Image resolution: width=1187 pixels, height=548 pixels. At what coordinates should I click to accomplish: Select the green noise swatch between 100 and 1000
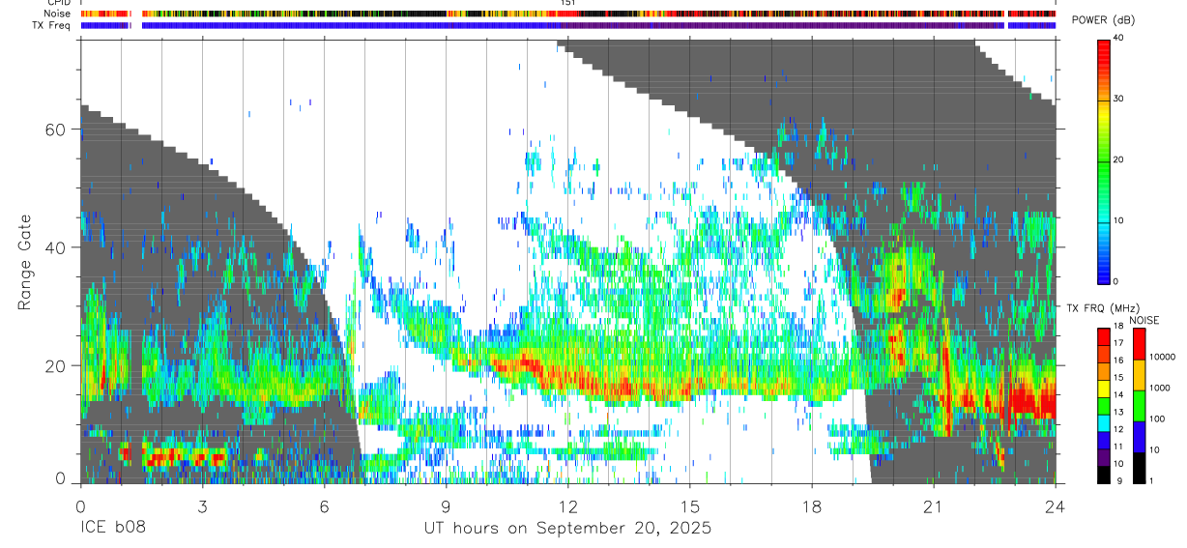click(1140, 406)
